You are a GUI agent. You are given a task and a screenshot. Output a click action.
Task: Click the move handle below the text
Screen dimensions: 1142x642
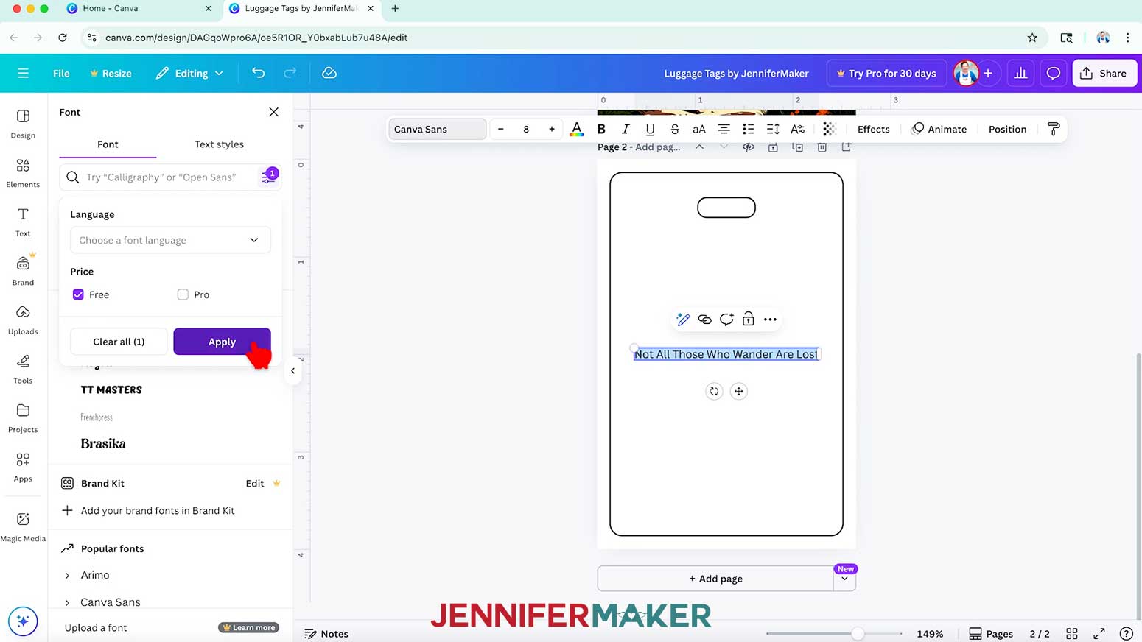739,391
